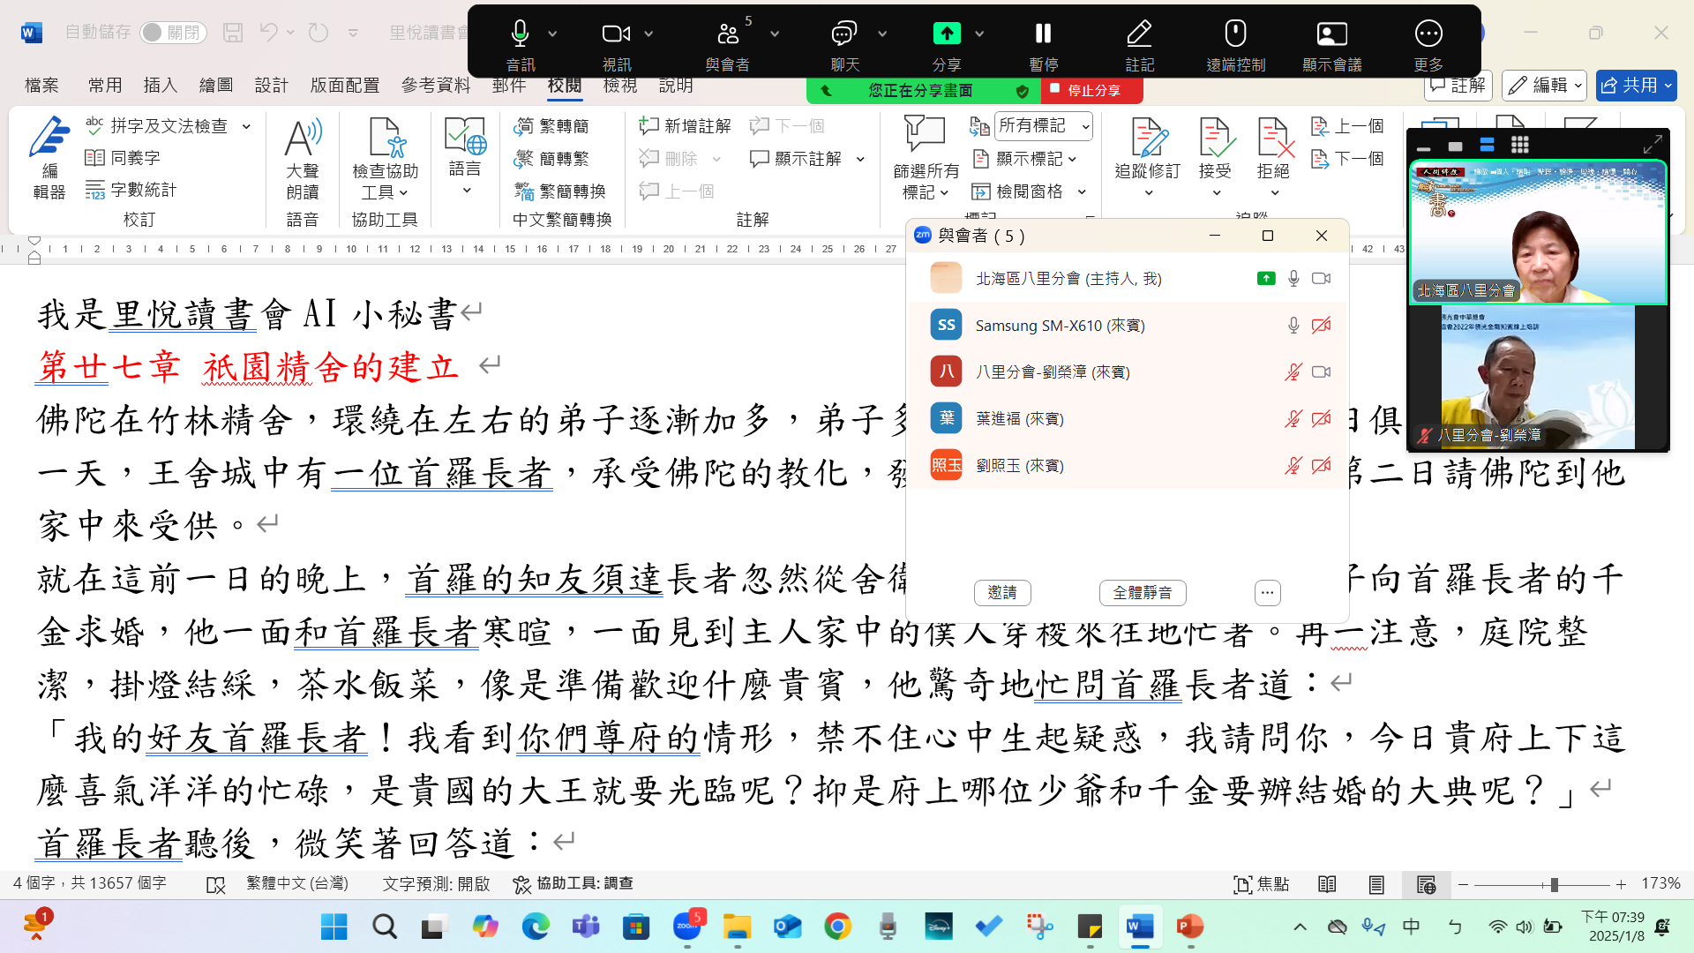Expand the Spelling and Grammar check dropdown arrow
The height and width of the screenshot is (953, 1694).
point(246,126)
